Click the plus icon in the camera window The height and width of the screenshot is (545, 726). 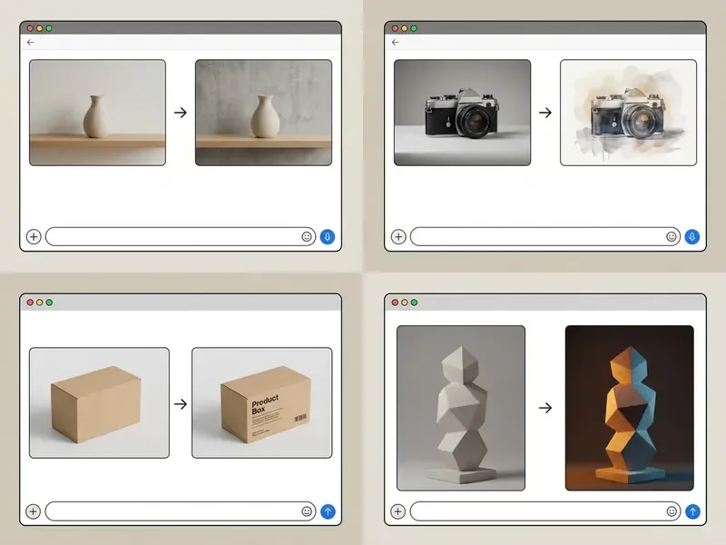pos(398,237)
